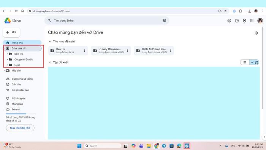Viewport: 266px width, 150px height.
Task: Click the Google Drive logo
Action: point(8,21)
